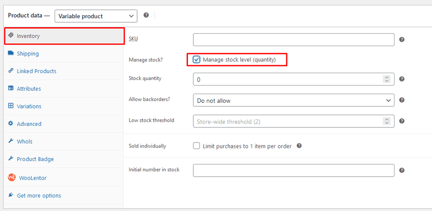This screenshot has width=432, height=211.
Task: Select the Get more options tab
Action: coord(64,195)
